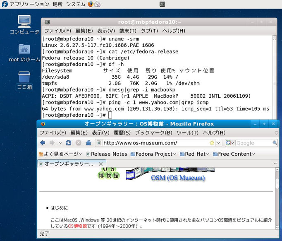Open システム menu in top panel
This screenshot has height=241, width=282.
[x=76, y=4]
